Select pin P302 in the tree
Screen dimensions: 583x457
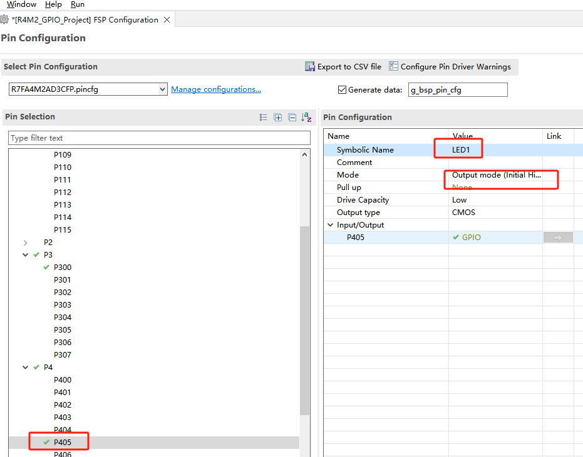[63, 292]
